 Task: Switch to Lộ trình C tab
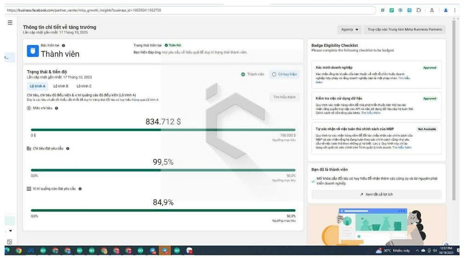(x=84, y=86)
